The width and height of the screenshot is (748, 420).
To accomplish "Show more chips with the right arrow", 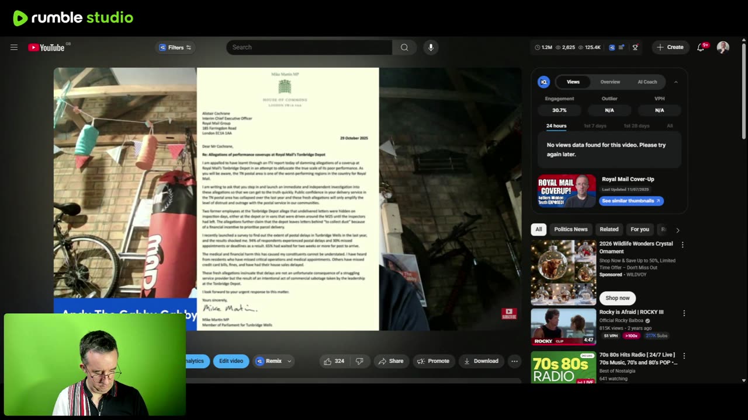I will tap(677, 230).
